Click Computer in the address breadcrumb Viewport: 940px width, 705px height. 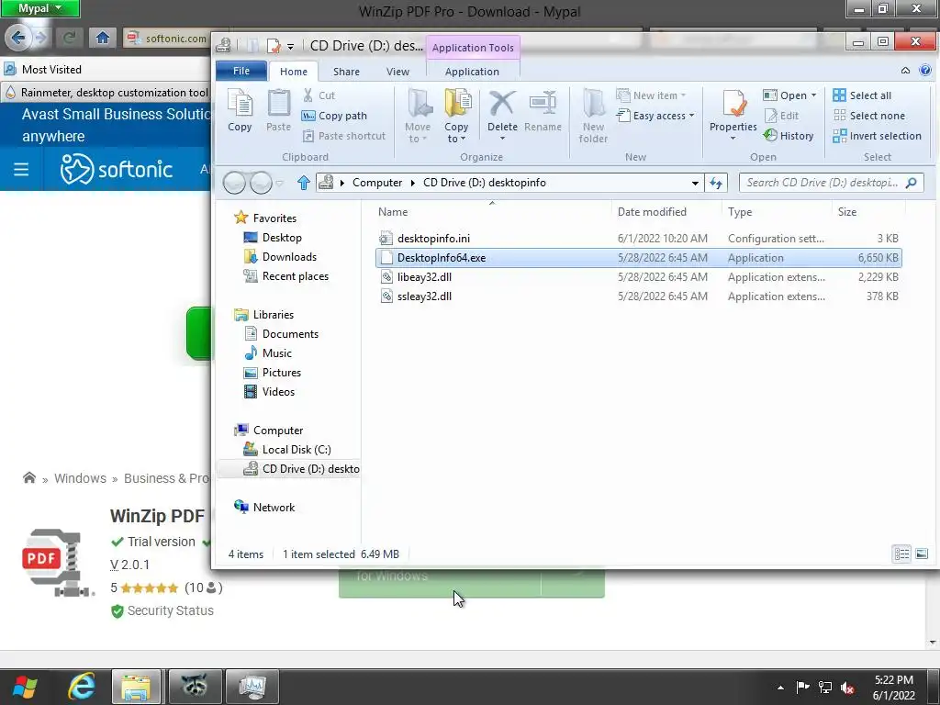point(377,183)
